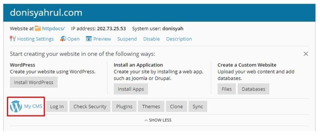320x136 pixels.
Task: Click the Install Apps button
Action: click(131, 89)
